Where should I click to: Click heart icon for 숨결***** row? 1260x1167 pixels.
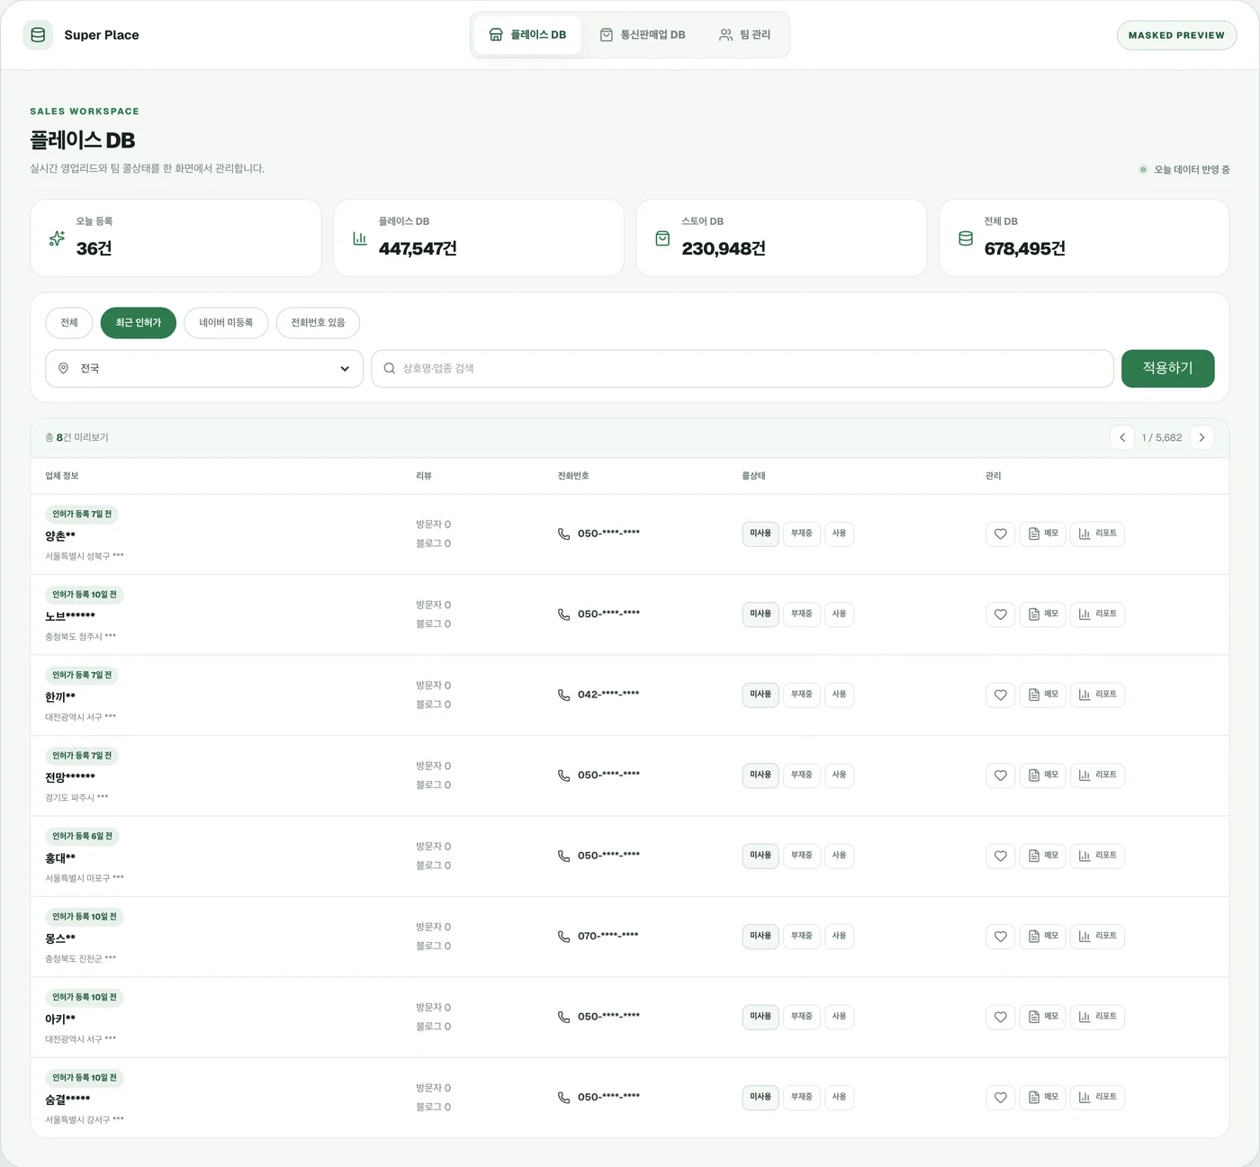(x=1000, y=1098)
